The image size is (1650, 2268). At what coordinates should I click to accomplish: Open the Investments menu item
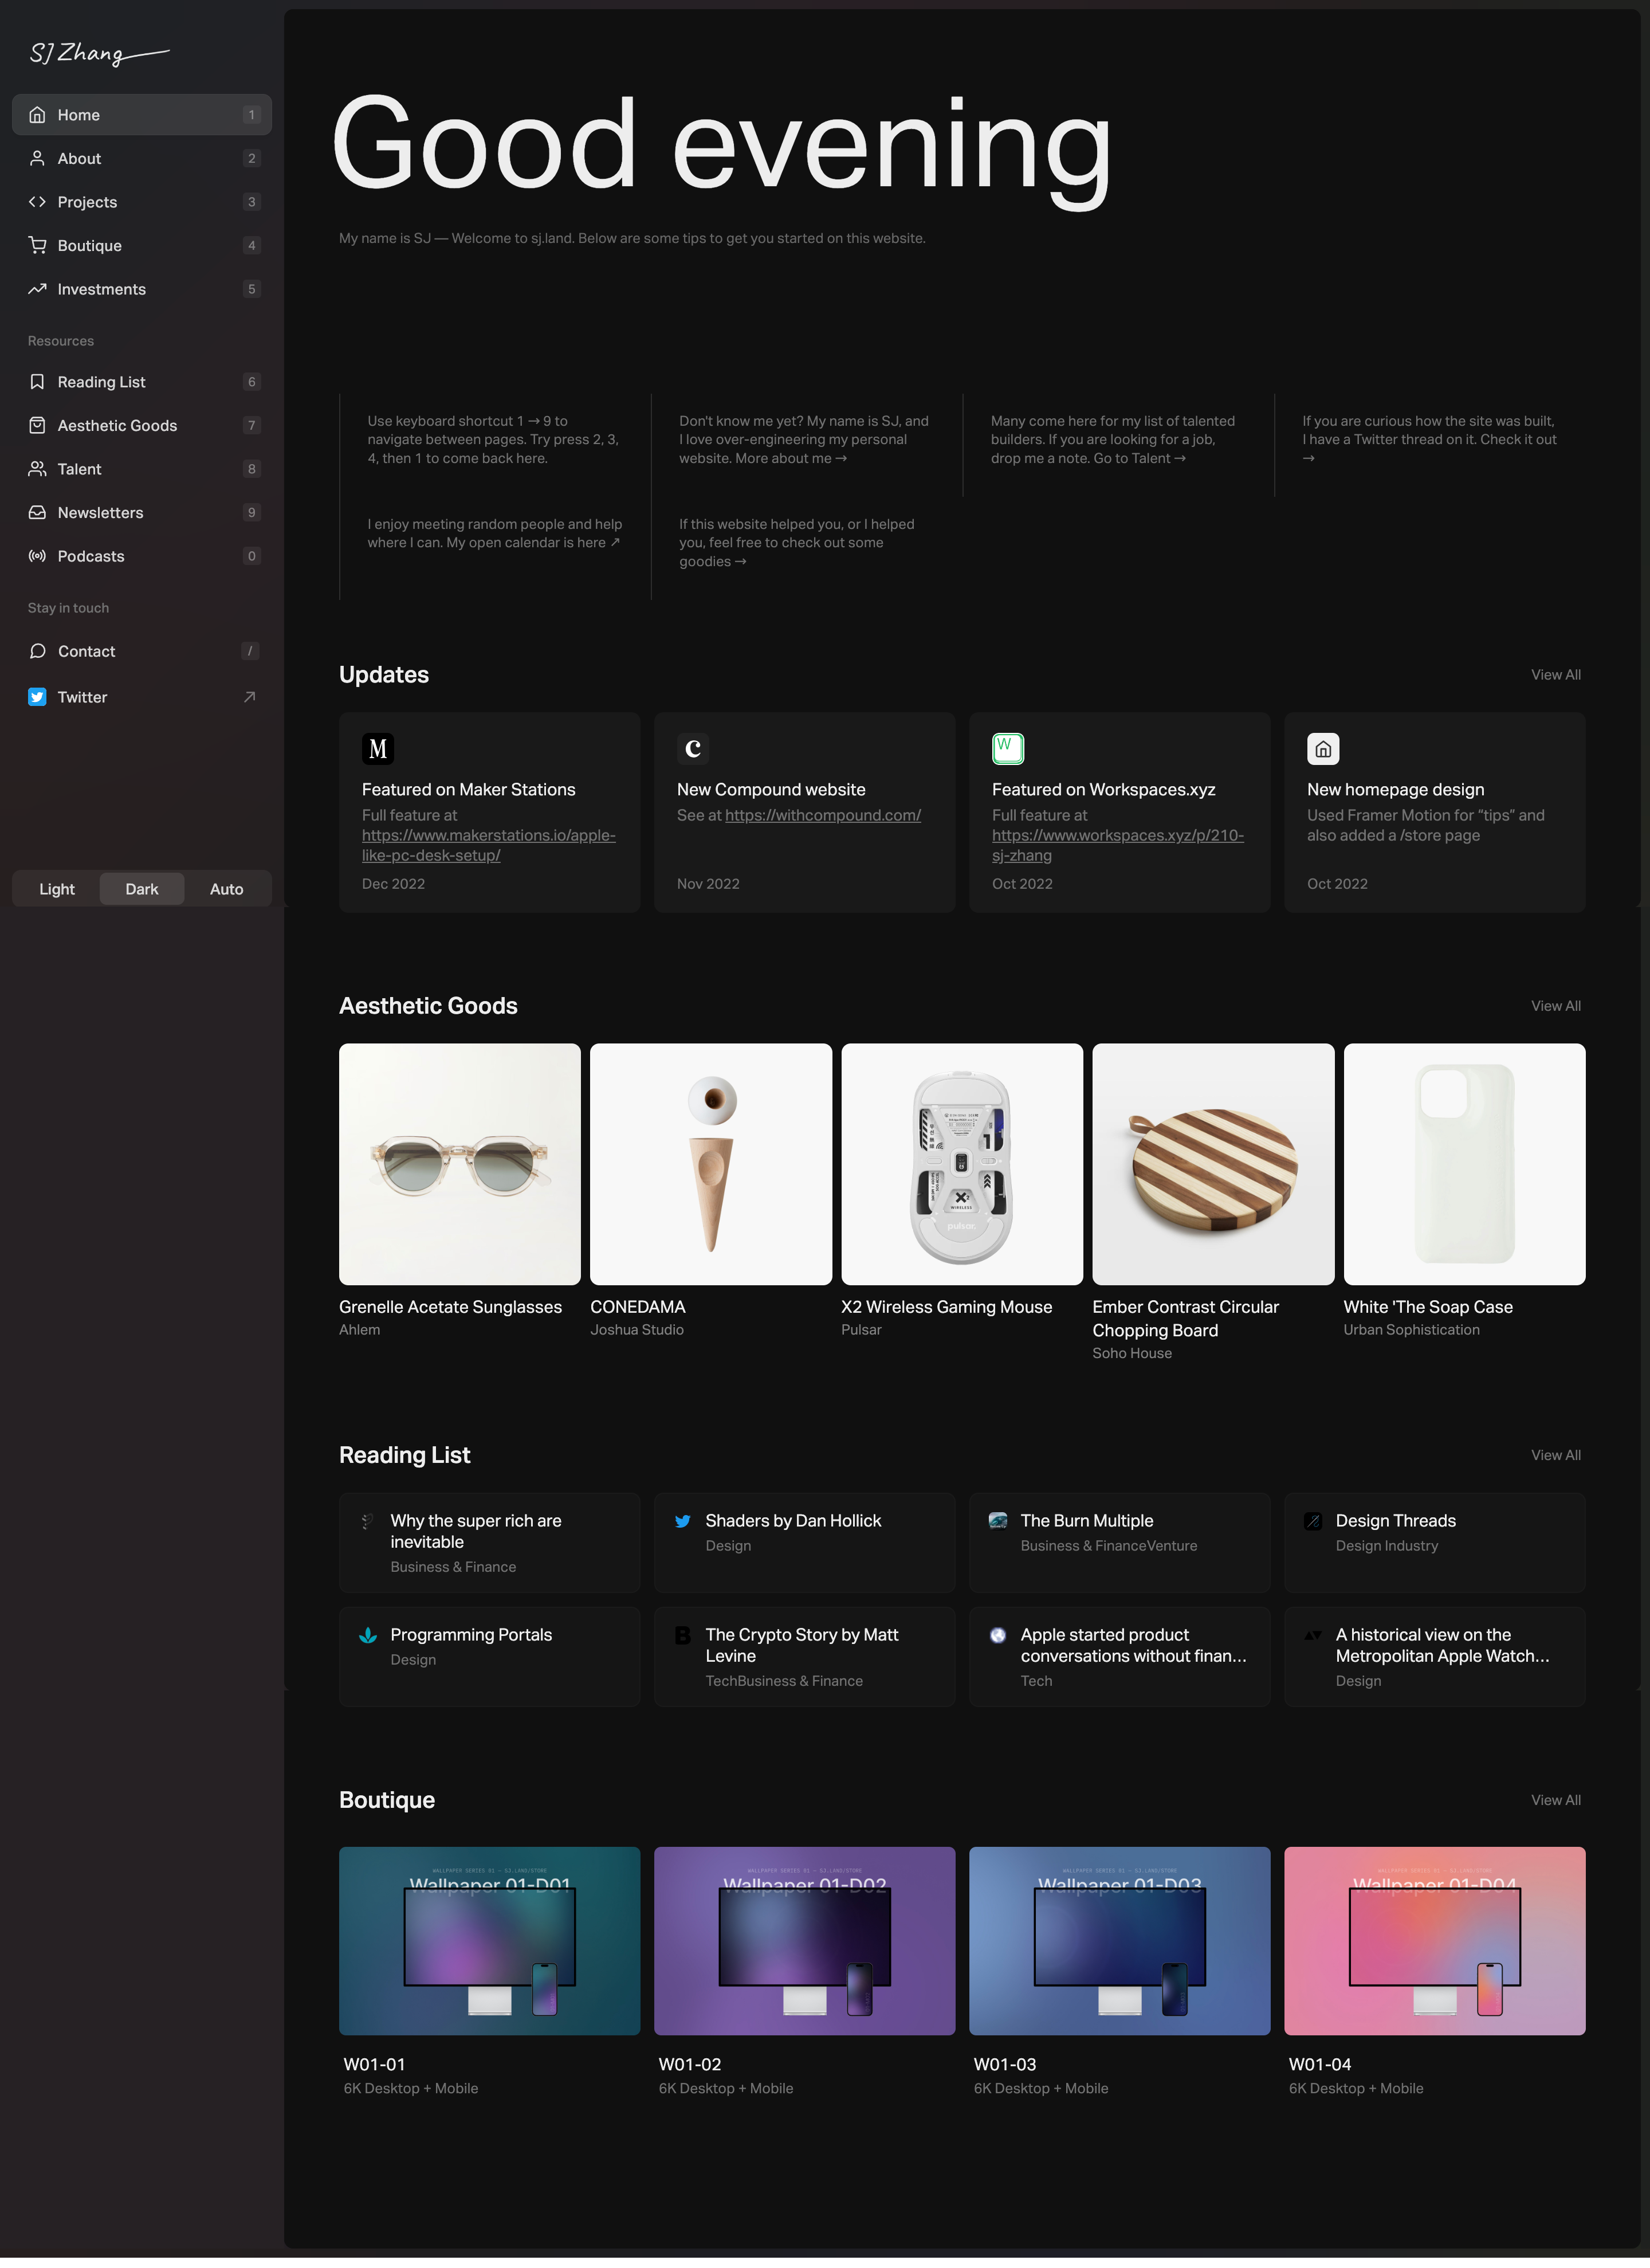142,289
